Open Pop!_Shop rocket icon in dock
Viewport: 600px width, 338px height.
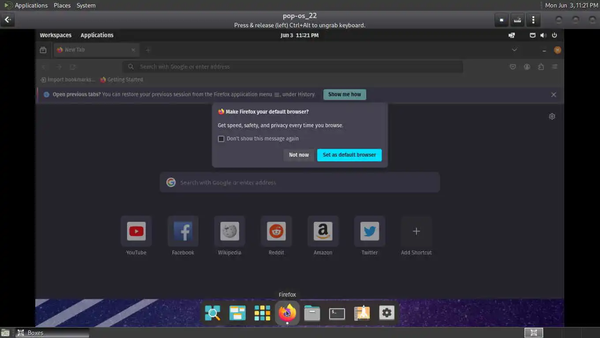[x=362, y=313]
